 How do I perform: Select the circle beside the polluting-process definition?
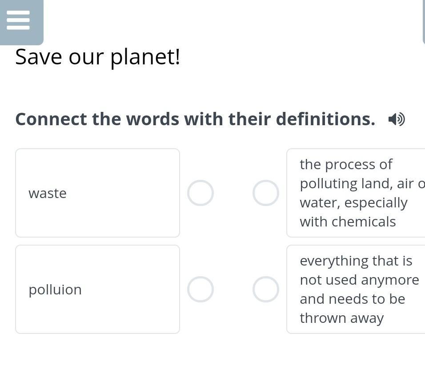pyautogui.click(x=265, y=193)
